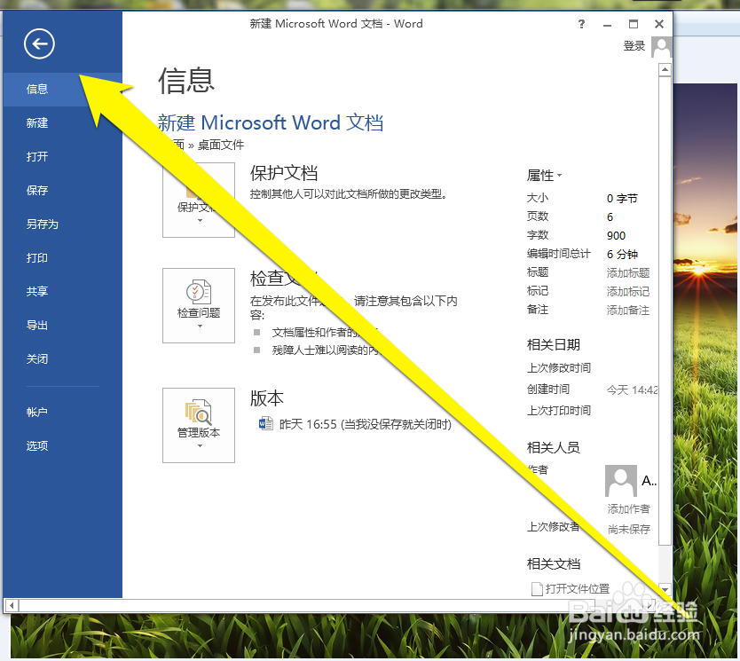
Task: Maximize the Word window
Action: point(634,24)
